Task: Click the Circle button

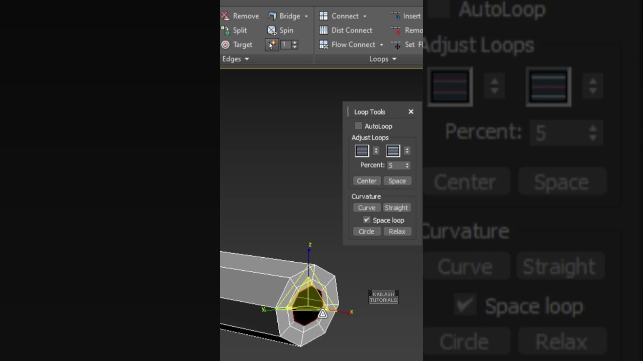Action: [x=366, y=231]
